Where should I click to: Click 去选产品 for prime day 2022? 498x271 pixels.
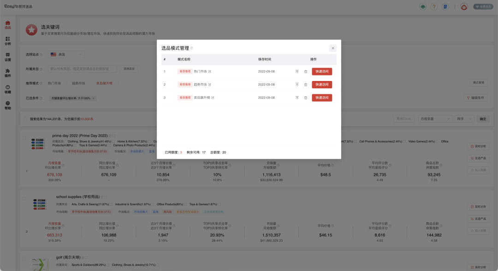(x=478, y=158)
